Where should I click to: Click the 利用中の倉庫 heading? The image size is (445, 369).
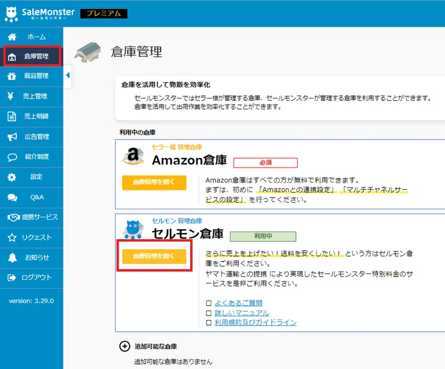pyautogui.click(x=137, y=132)
